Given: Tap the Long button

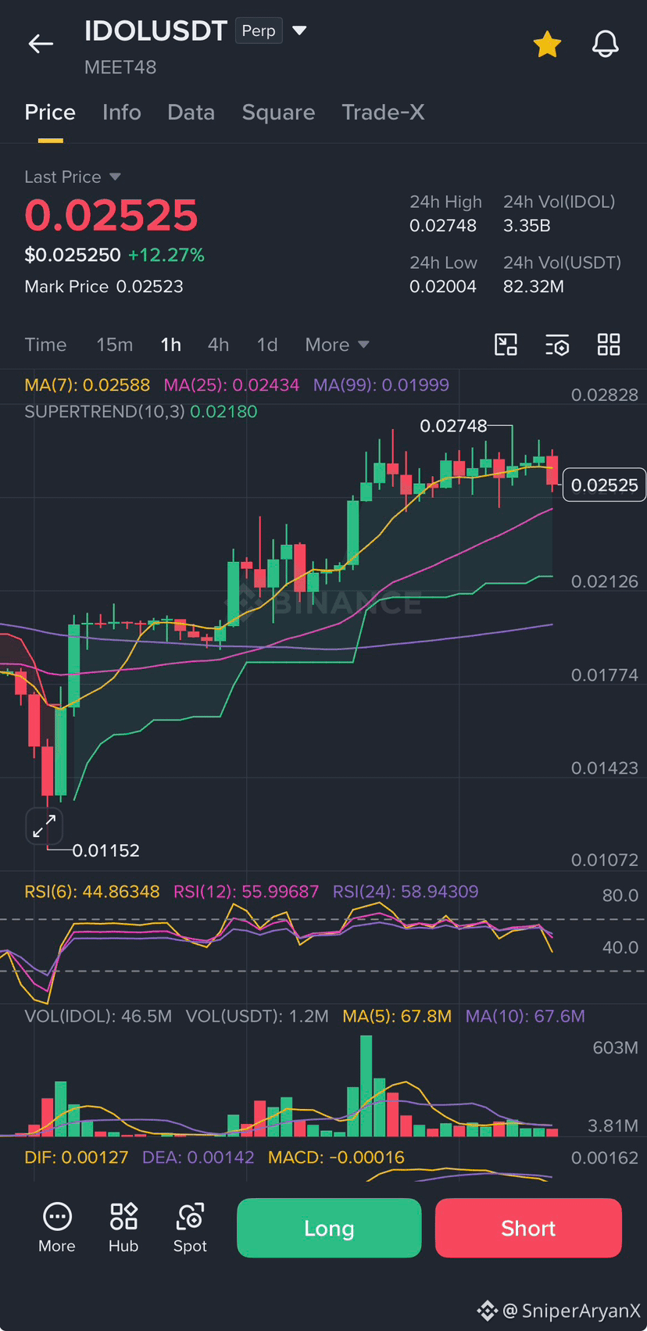Looking at the screenshot, I should coord(329,1228).
